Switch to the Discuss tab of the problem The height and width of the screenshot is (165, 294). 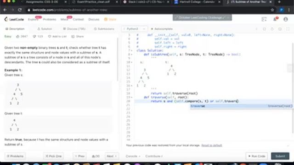tap(74, 29)
